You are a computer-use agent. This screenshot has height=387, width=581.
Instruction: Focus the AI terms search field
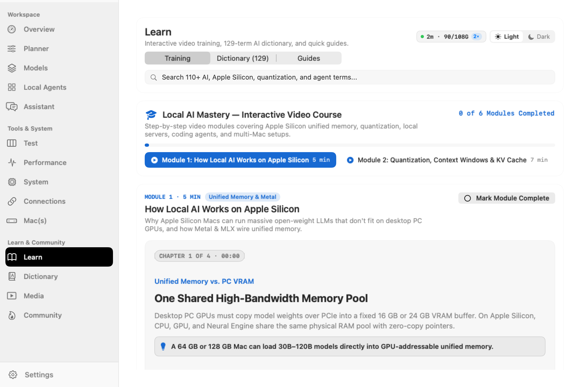click(350, 77)
